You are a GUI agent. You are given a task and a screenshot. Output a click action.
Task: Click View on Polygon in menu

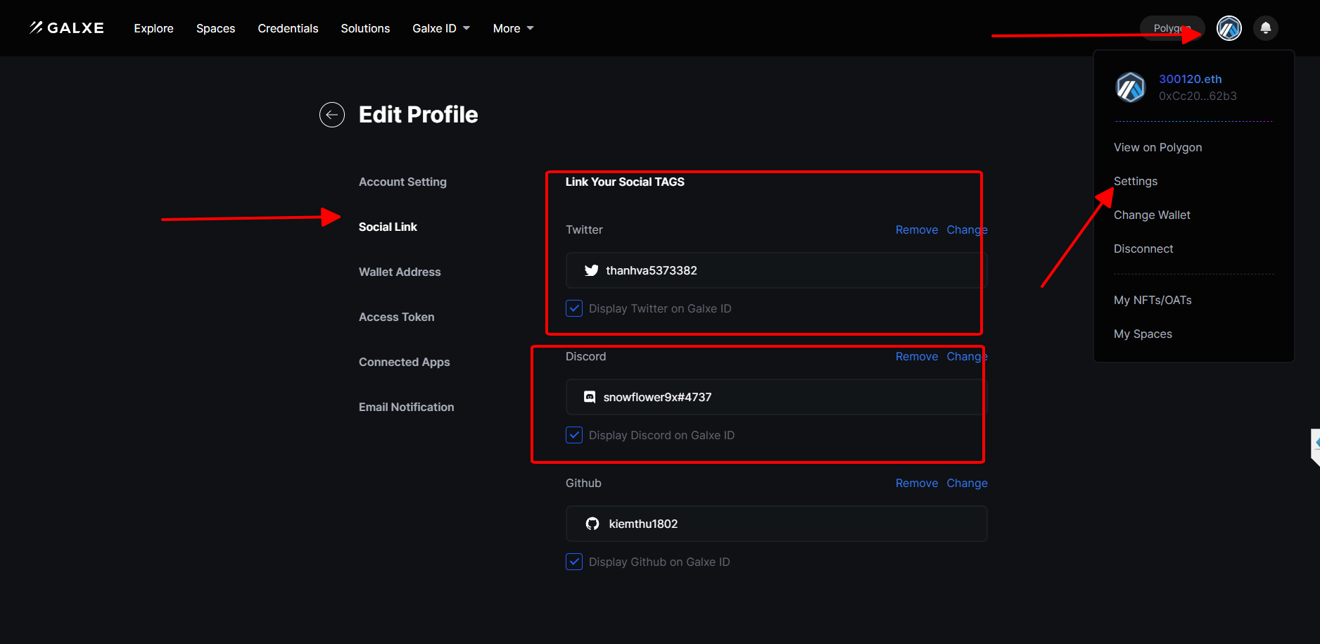[1158, 147]
